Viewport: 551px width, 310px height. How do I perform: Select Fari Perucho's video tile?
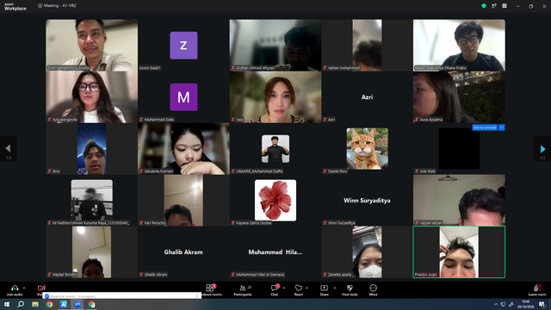[183, 201]
